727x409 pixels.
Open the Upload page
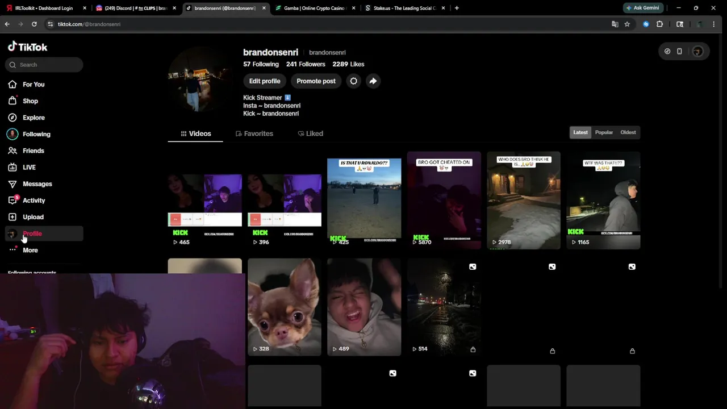(33, 217)
